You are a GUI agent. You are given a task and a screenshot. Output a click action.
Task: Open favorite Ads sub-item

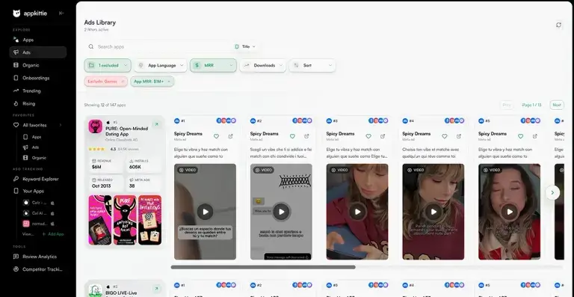(35, 147)
